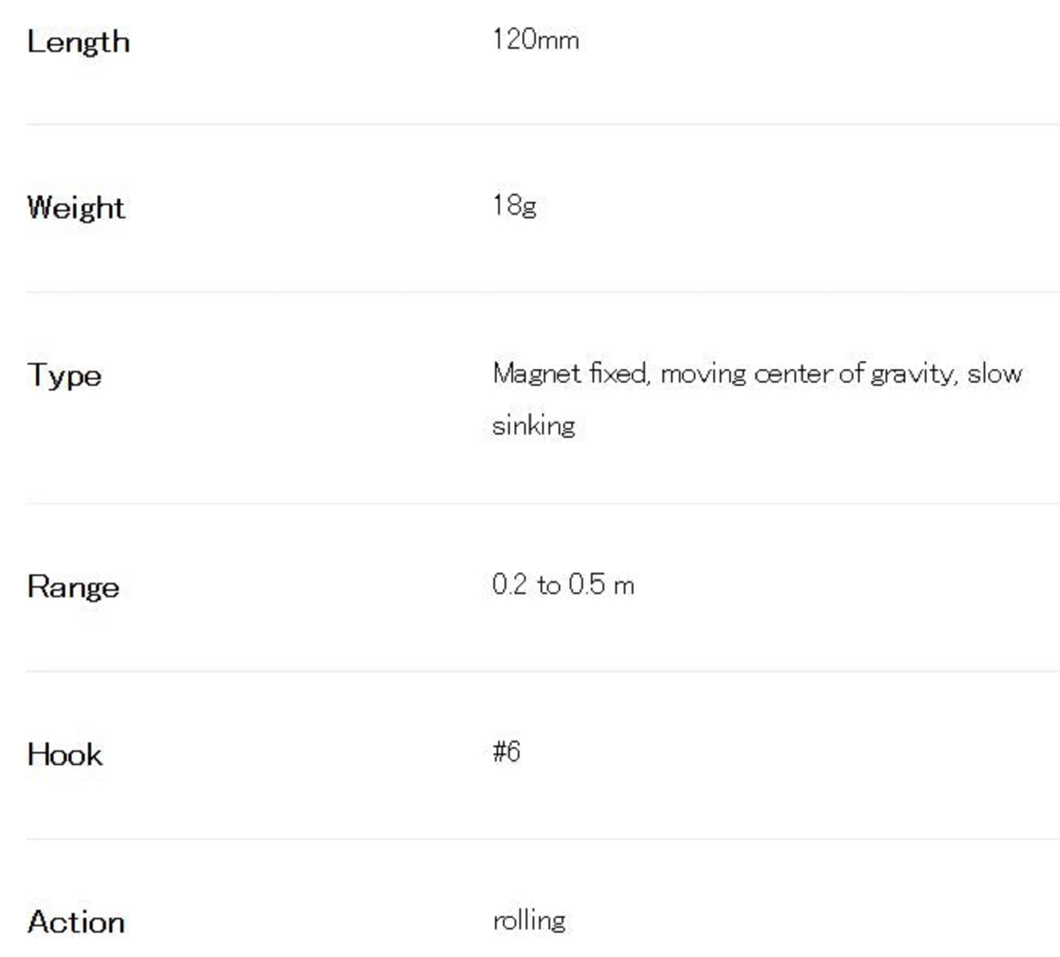1060x957 pixels.
Task: Click the Range row label
Action: pyautogui.click(x=73, y=587)
